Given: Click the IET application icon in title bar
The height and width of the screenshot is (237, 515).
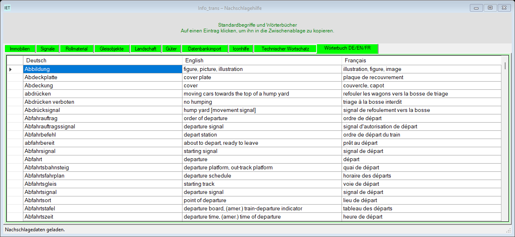Looking at the screenshot, I should click(x=8, y=7).
